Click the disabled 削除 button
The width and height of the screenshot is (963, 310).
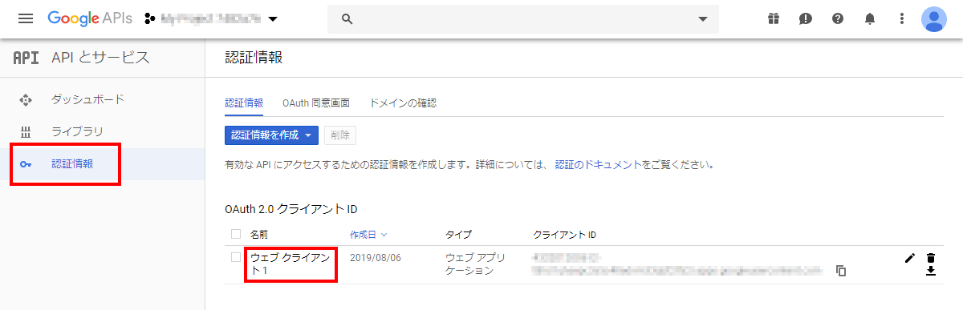click(x=340, y=135)
